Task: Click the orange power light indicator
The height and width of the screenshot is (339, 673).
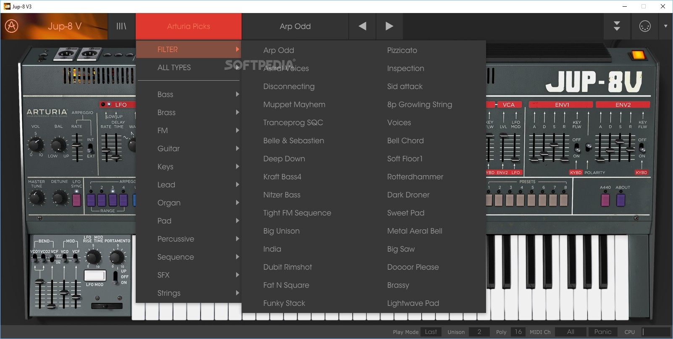Action: (x=638, y=55)
